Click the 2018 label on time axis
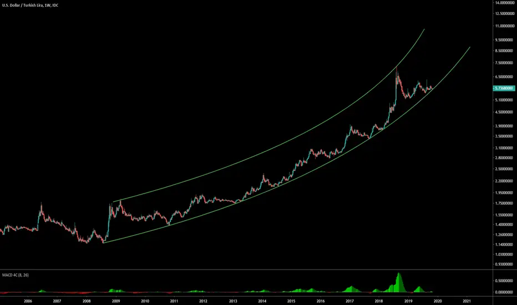 click(x=379, y=301)
